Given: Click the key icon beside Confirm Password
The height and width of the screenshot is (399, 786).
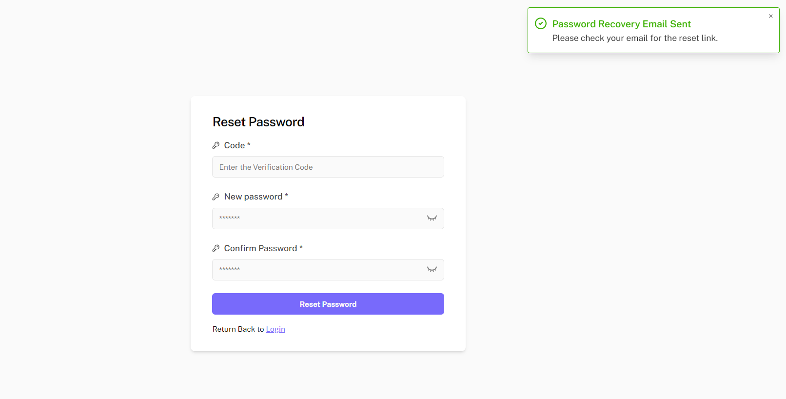Looking at the screenshot, I should [x=216, y=248].
